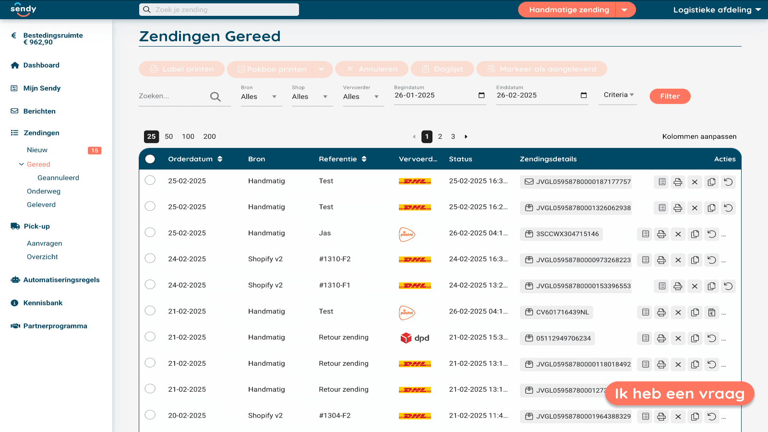Open shipment details icon for #1310-F2 row
The image size is (768, 432).
pyautogui.click(x=645, y=260)
